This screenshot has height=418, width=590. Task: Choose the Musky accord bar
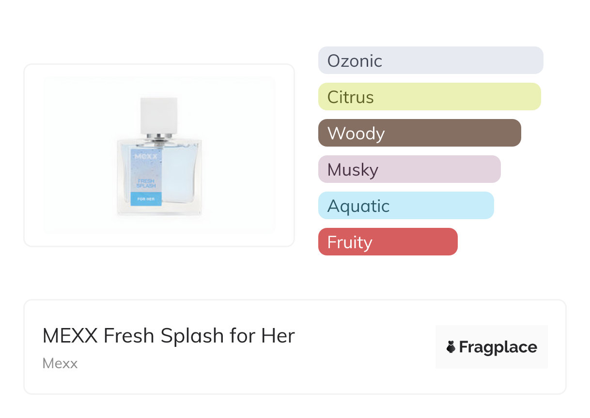(x=409, y=169)
